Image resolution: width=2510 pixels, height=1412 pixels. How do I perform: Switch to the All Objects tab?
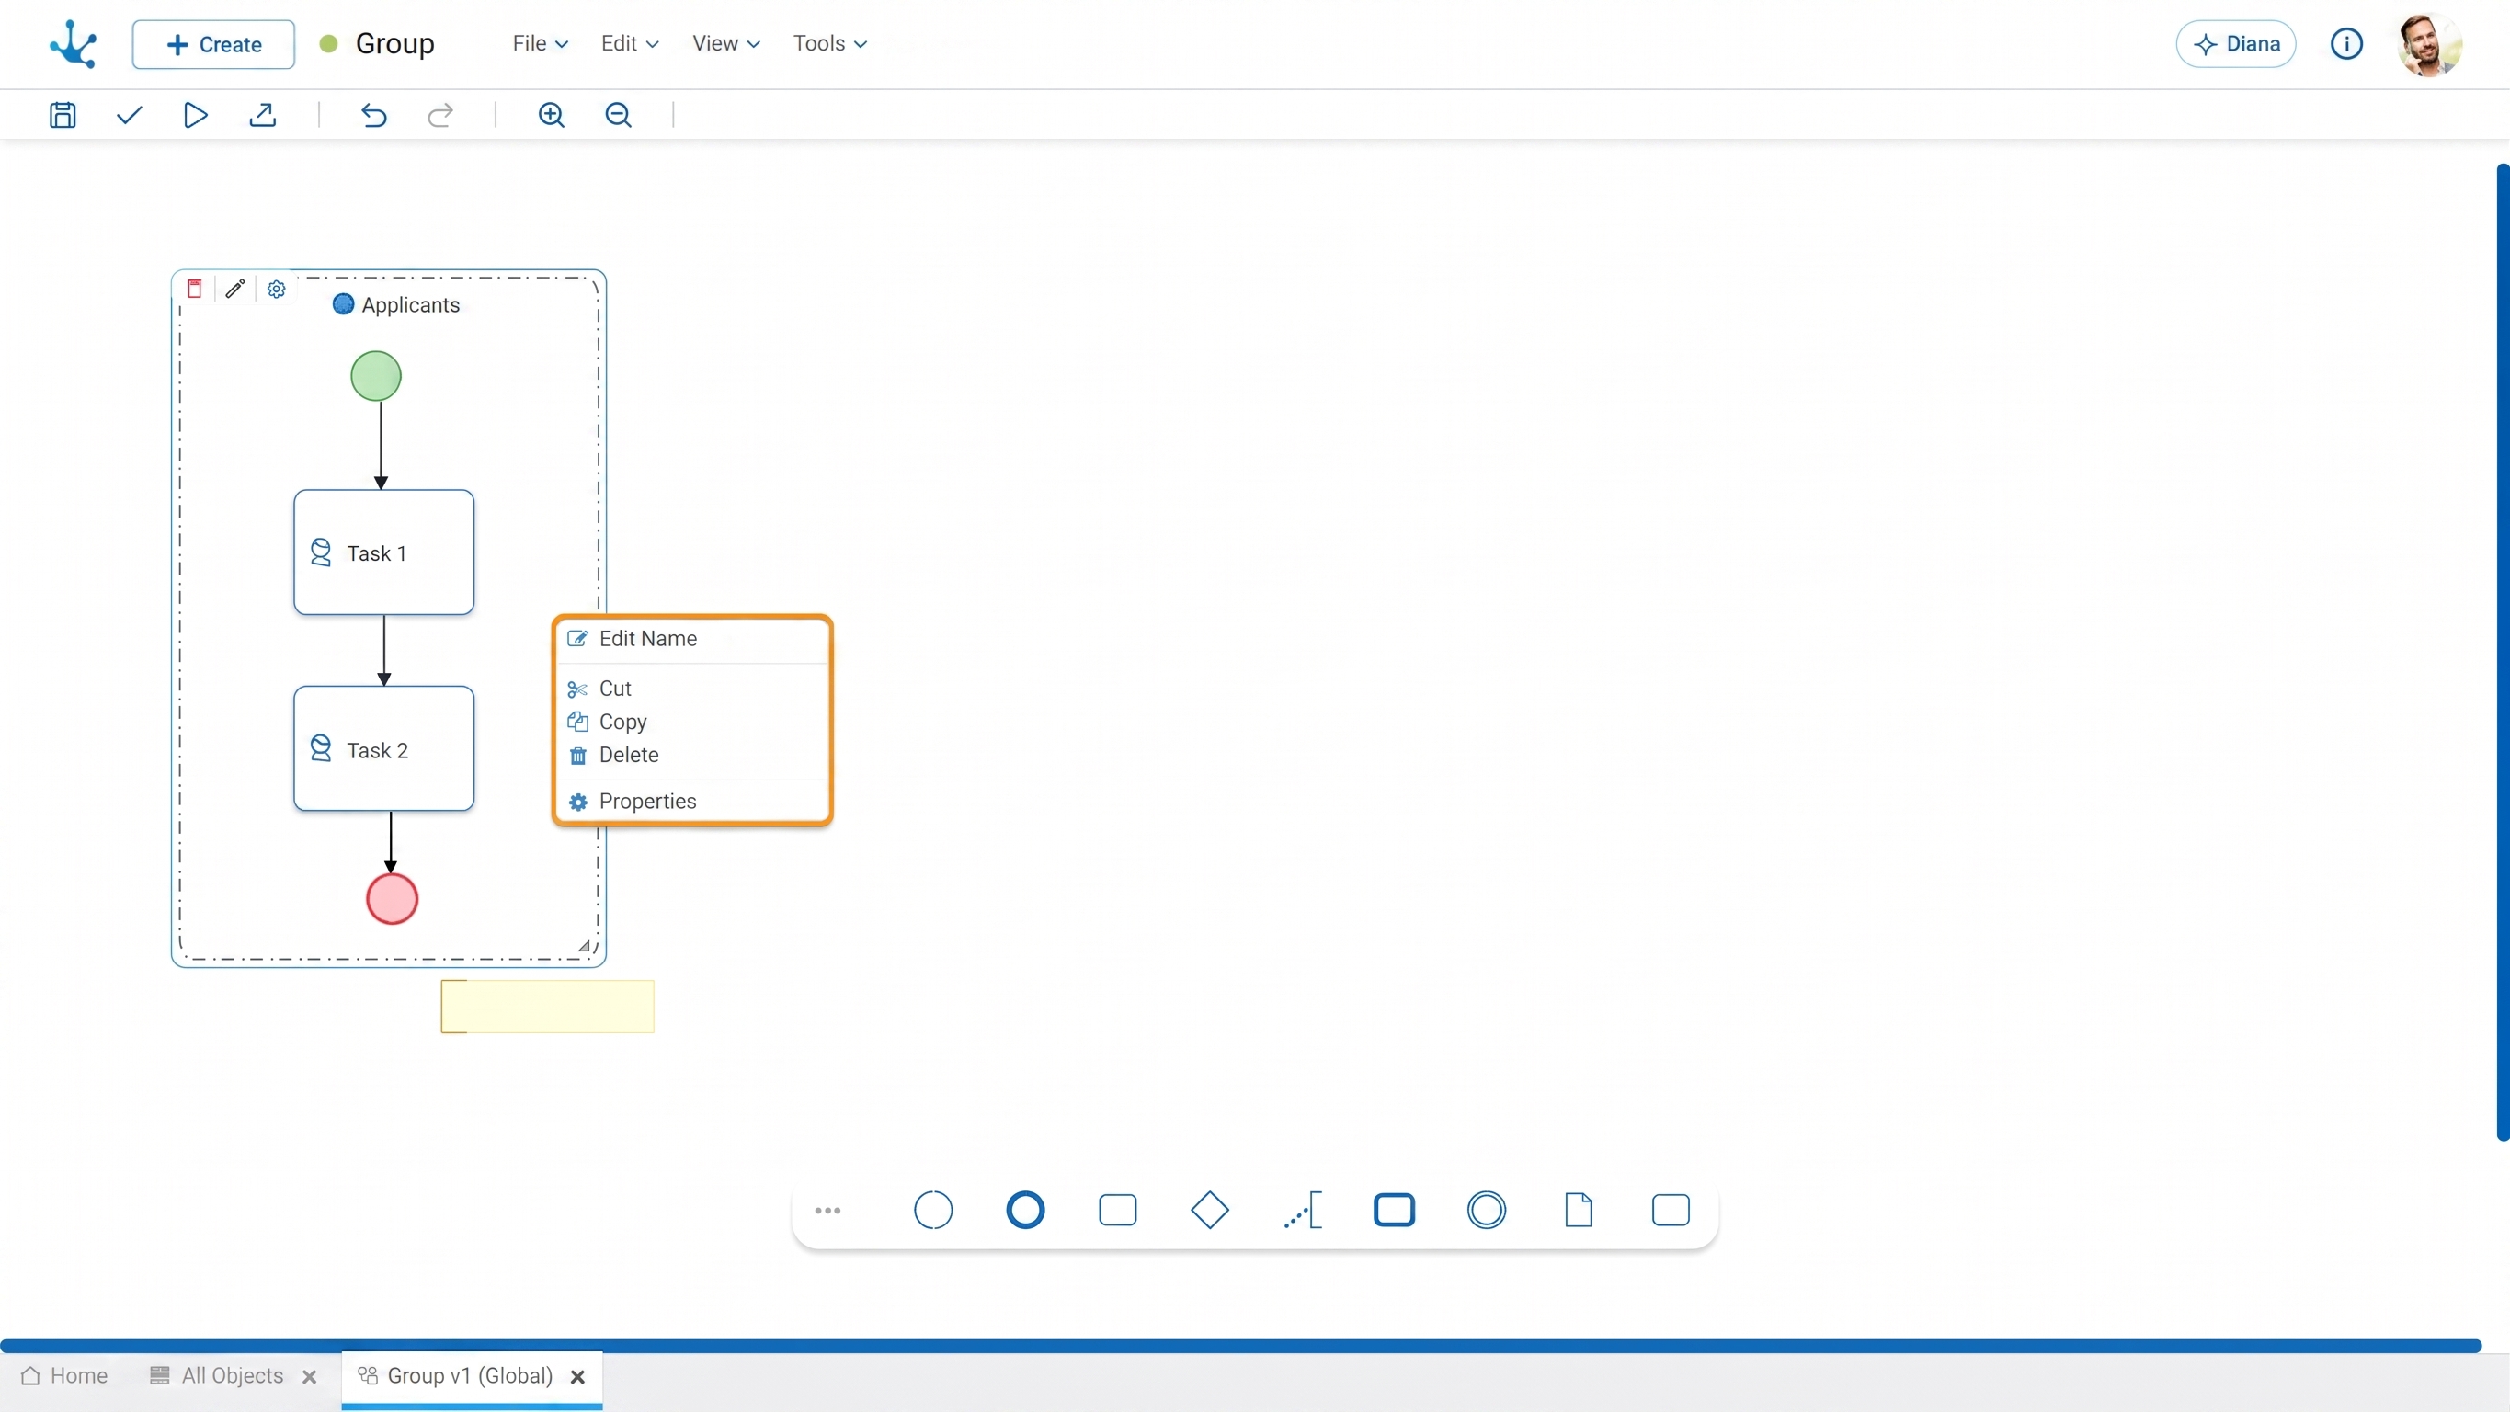pyautogui.click(x=216, y=1376)
